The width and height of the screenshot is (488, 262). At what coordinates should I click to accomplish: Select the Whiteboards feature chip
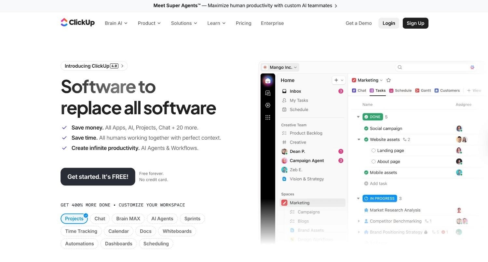177,231
